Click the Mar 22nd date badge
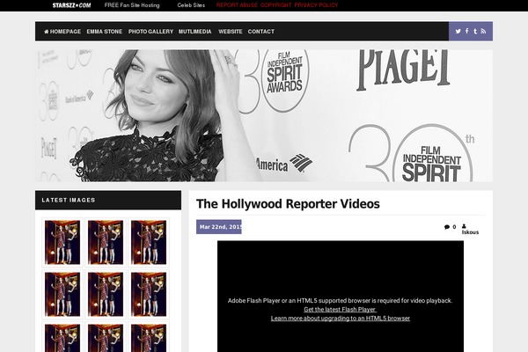The height and width of the screenshot is (352, 528). tap(219, 227)
